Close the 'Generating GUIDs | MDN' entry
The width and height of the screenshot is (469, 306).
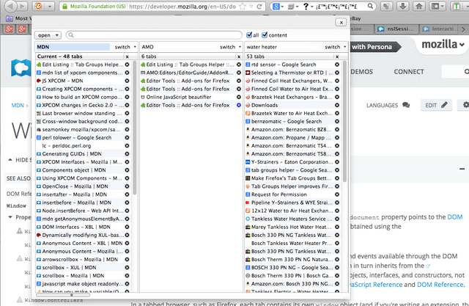[x=127, y=154]
